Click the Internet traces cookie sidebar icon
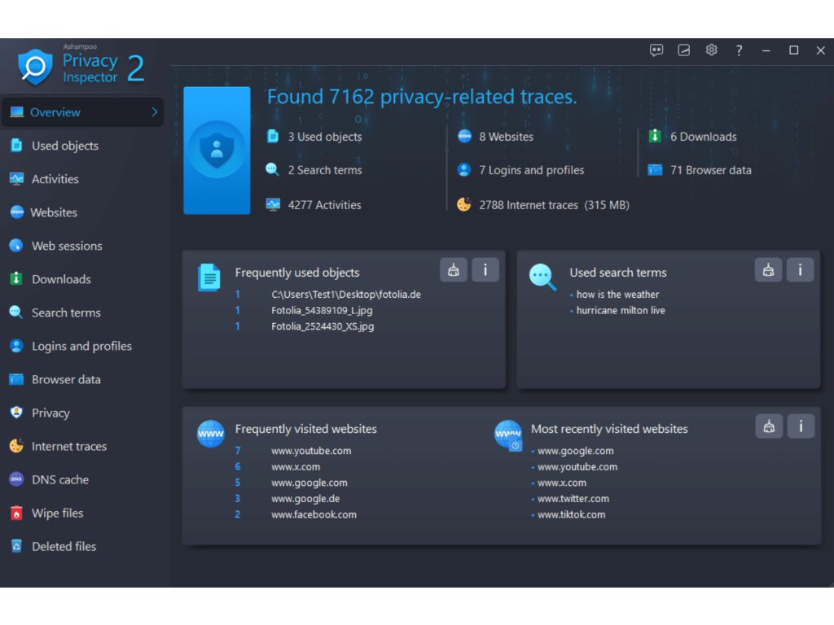The image size is (834, 625). 16,446
